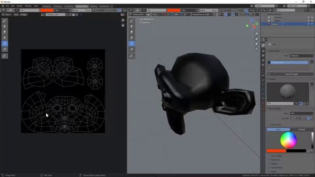Toggle selectability of the Camera in the outliner
Screen dimensions: 315x177
point(309,18)
